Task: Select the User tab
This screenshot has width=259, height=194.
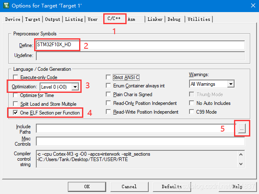Action: click(x=93, y=19)
